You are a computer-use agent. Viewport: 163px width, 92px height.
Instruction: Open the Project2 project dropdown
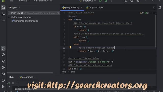[x=24, y=1]
